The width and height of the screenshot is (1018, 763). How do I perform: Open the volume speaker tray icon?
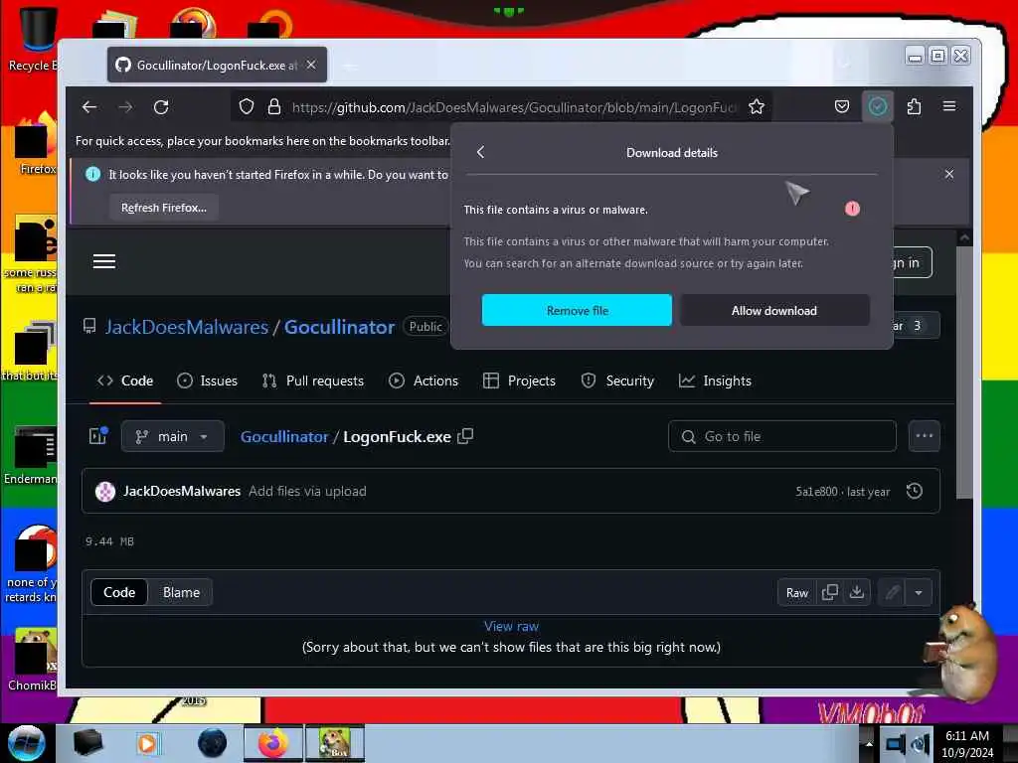tap(919, 743)
